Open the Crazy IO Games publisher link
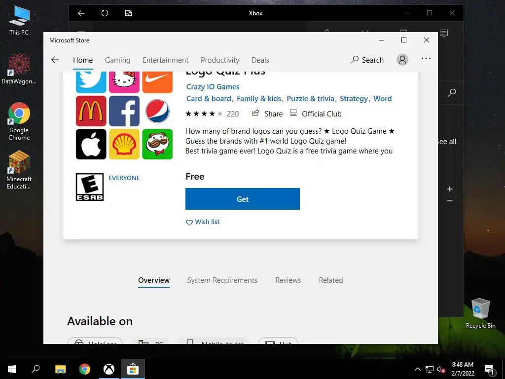Viewport: 505px width, 379px height. click(x=213, y=87)
